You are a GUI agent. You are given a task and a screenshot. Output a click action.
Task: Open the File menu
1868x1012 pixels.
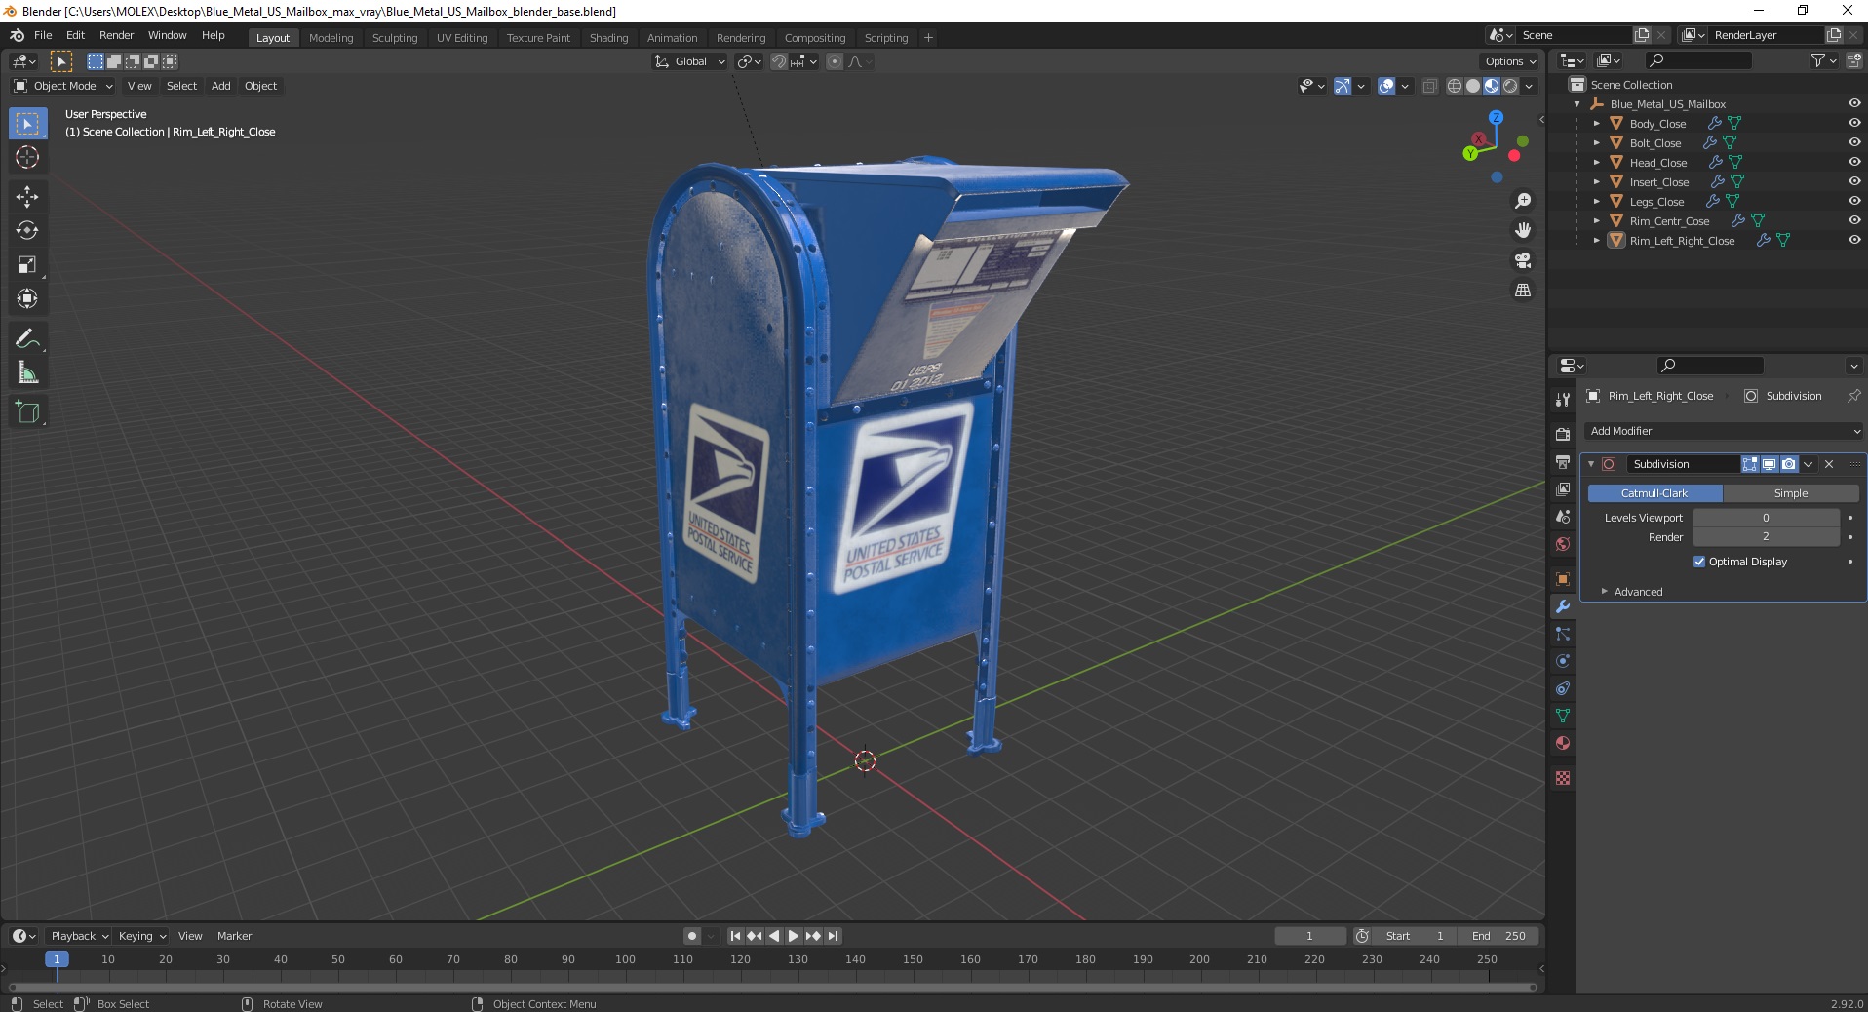[43, 35]
